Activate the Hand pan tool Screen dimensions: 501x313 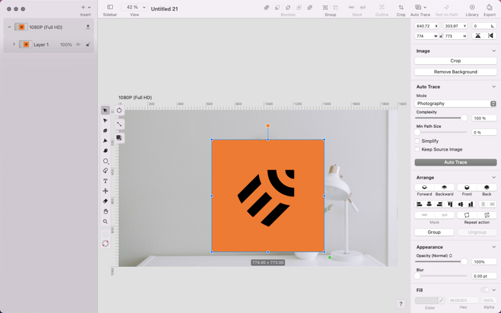click(105, 211)
